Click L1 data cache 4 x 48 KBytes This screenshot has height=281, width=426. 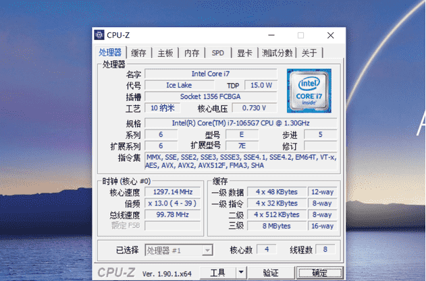coord(277,192)
